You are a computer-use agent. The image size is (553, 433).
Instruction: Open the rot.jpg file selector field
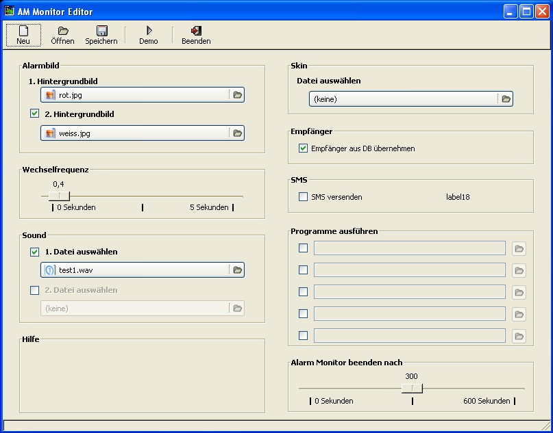(143, 95)
